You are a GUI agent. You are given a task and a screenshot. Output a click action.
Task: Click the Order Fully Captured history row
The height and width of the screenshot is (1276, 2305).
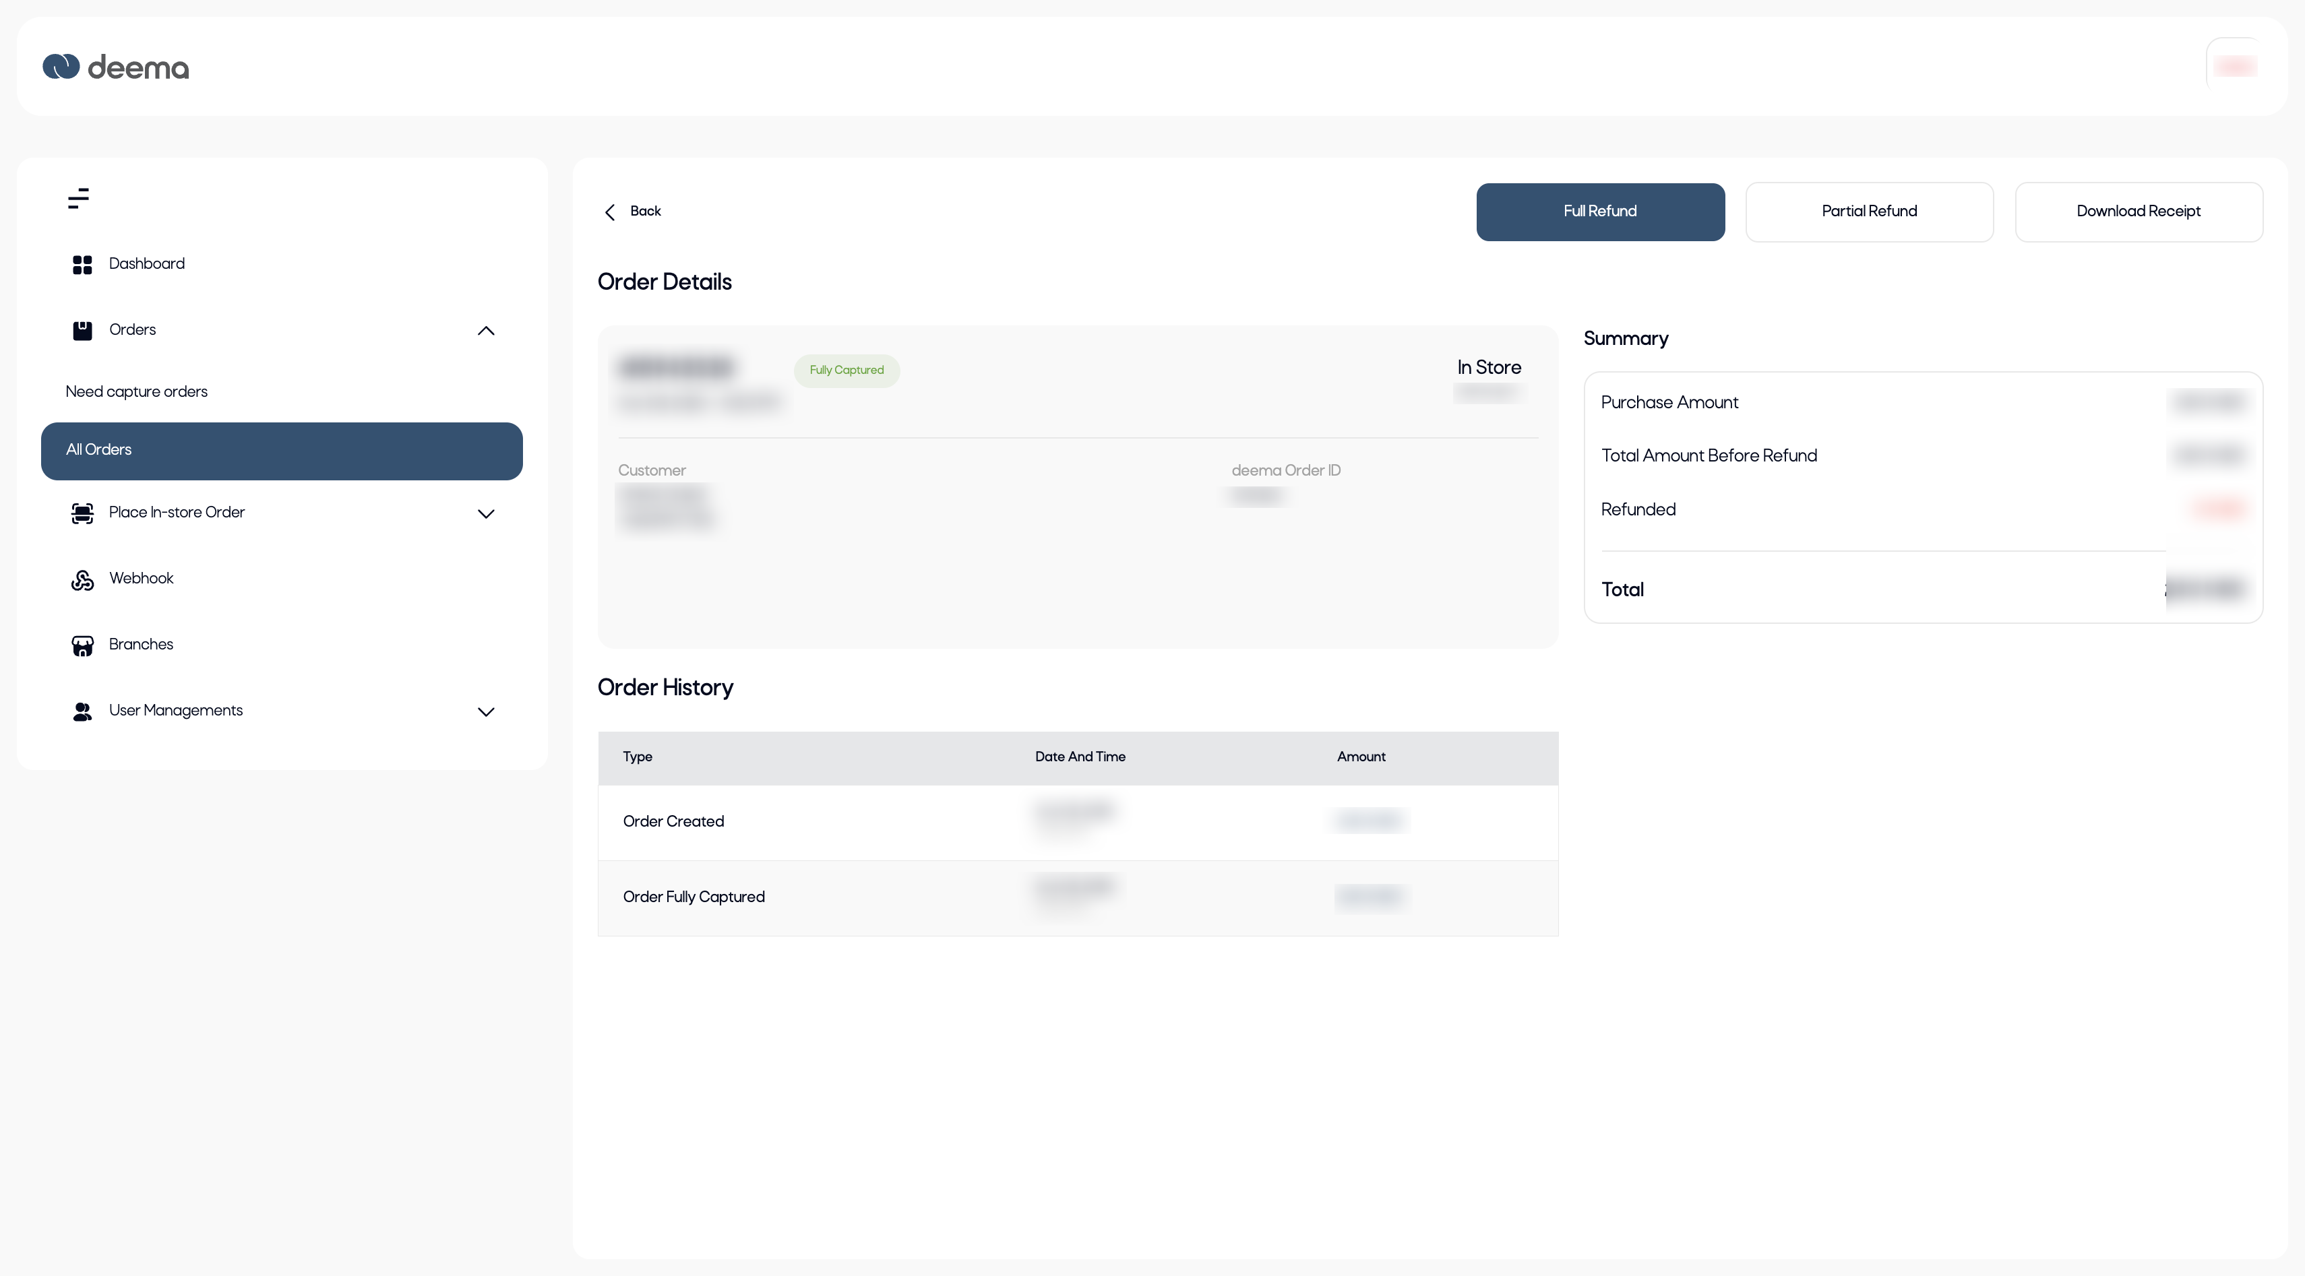pyautogui.click(x=1077, y=898)
